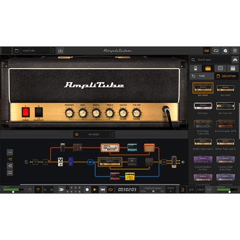
Task: Click the gear browser vertical scrollbar
Action: [x=239, y=121]
